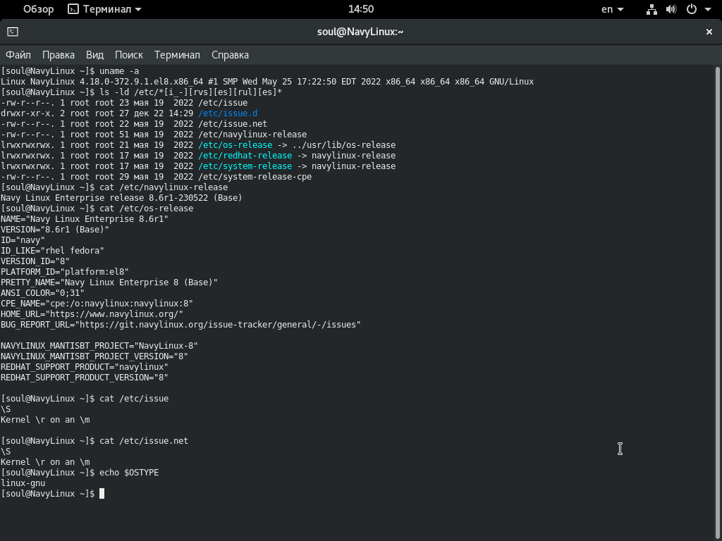Open the Справка menu
The image size is (722, 541).
(231, 55)
